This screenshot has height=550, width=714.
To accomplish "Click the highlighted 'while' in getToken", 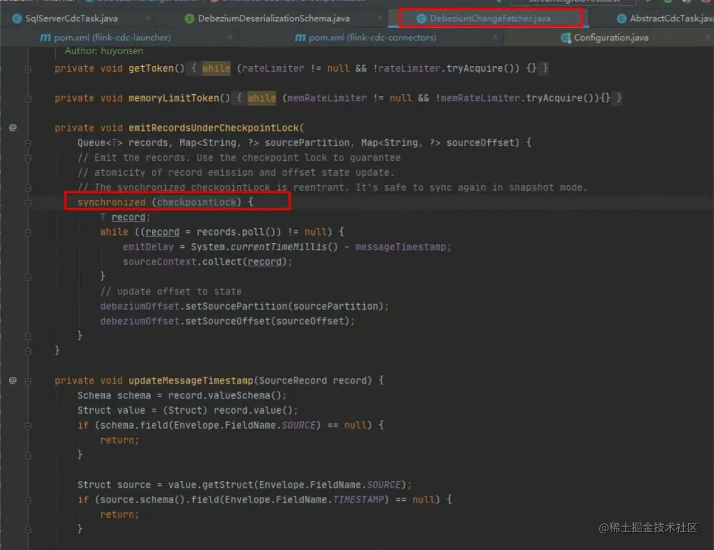I will (x=216, y=68).
